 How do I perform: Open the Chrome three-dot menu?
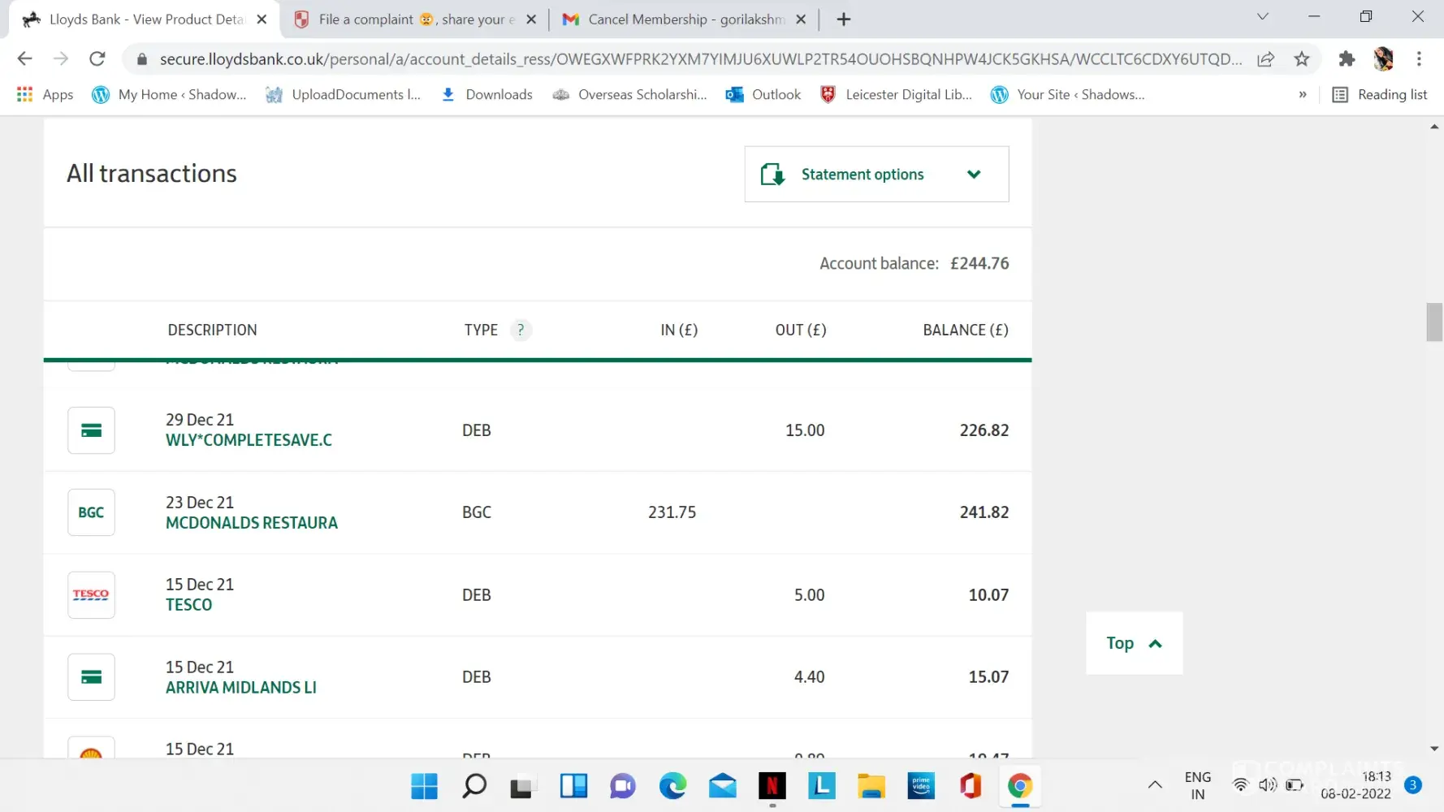(1419, 58)
